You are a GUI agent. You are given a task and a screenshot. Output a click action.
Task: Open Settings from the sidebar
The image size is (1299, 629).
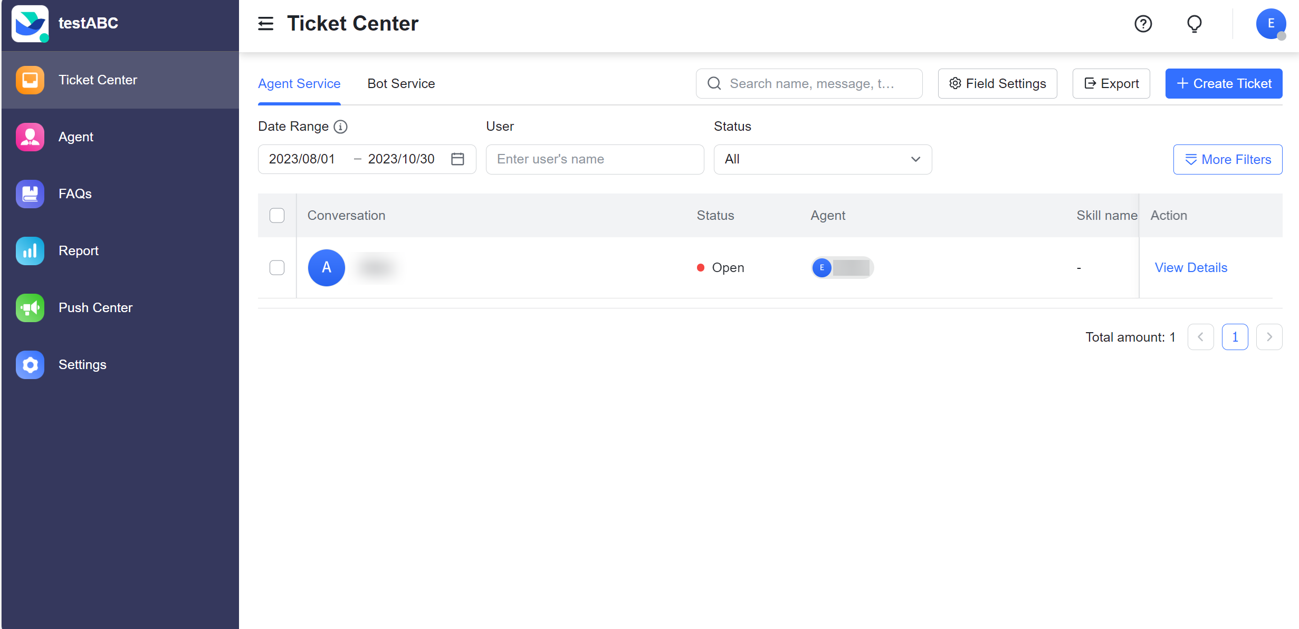pyautogui.click(x=82, y=364)
